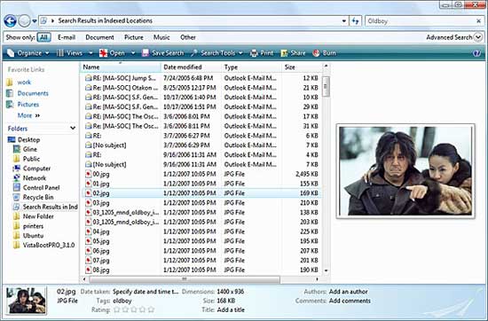The width and height of the screenshot is (488, 321).
Task: Click the Back navigation arrow button
Action: 10,21
